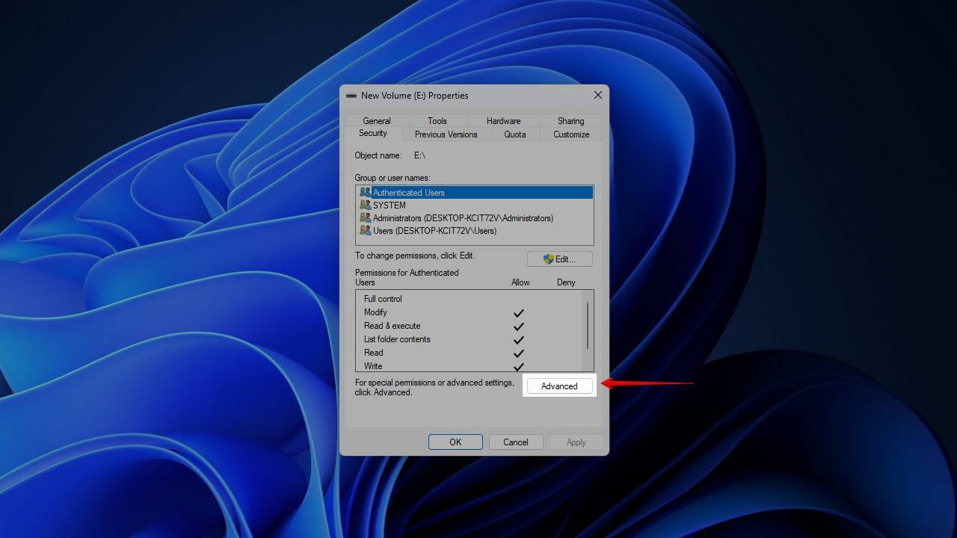Screen dimensions: 957x538
Task: Click the Users group icon
Action: click(x=365, y=231)
